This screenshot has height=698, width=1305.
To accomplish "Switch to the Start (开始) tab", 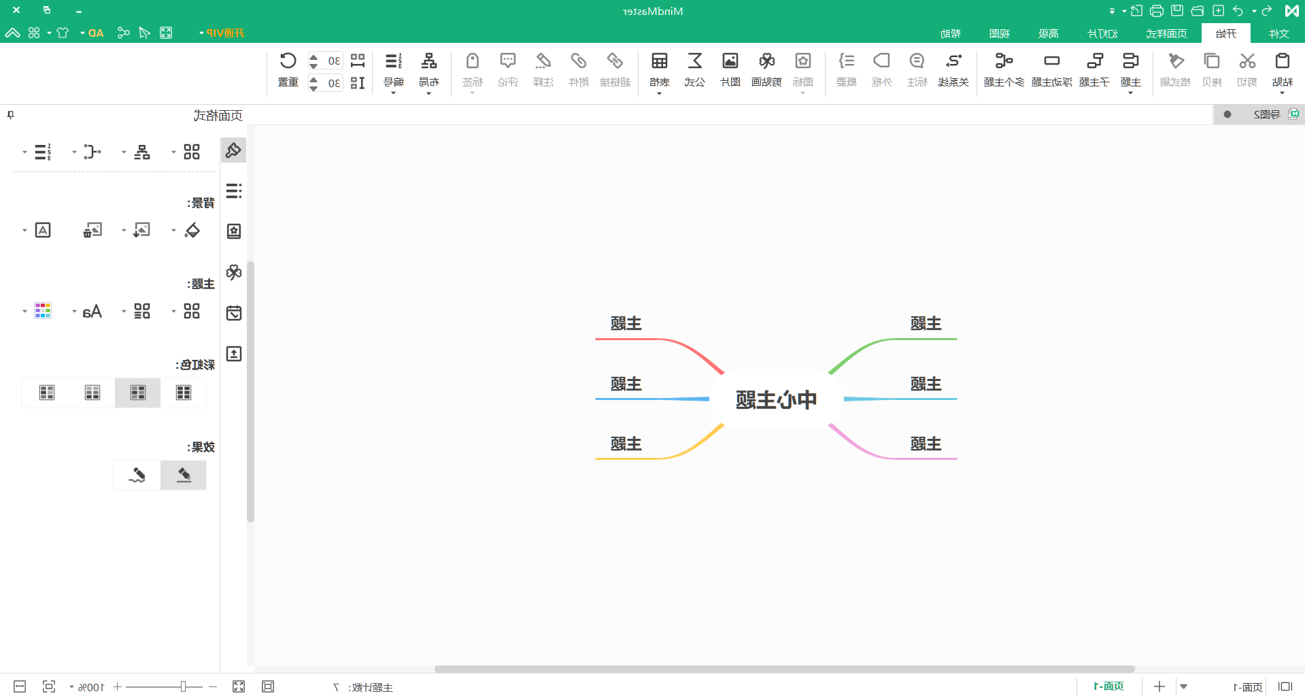I will 1225,33.
